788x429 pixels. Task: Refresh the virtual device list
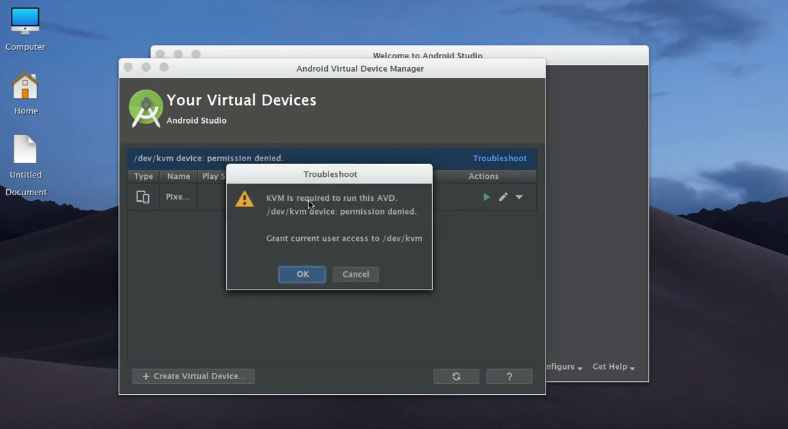coord(456,376)
